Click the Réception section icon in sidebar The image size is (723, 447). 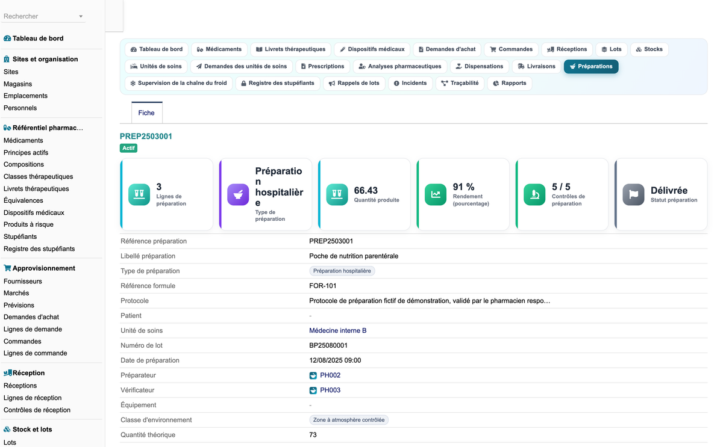click(8, 373)
